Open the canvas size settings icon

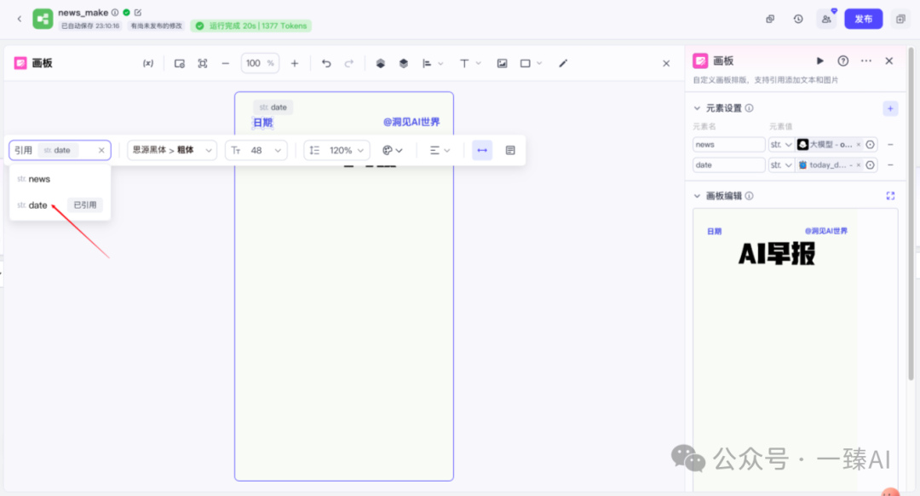tap(180, 63)
